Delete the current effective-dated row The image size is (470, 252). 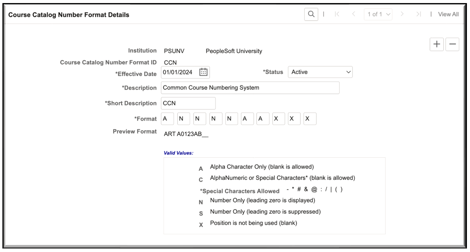pos(452,44)
